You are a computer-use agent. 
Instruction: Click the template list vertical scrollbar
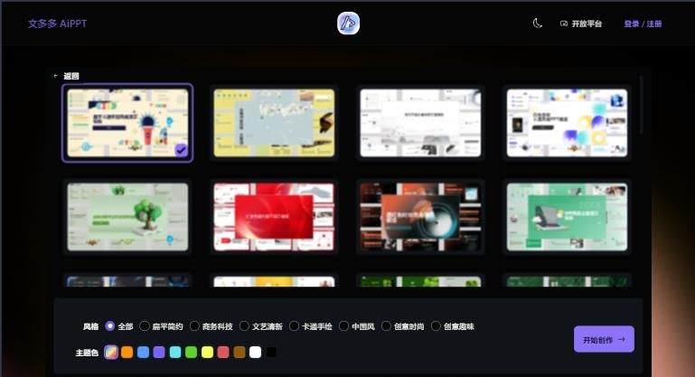coord(641,105)
